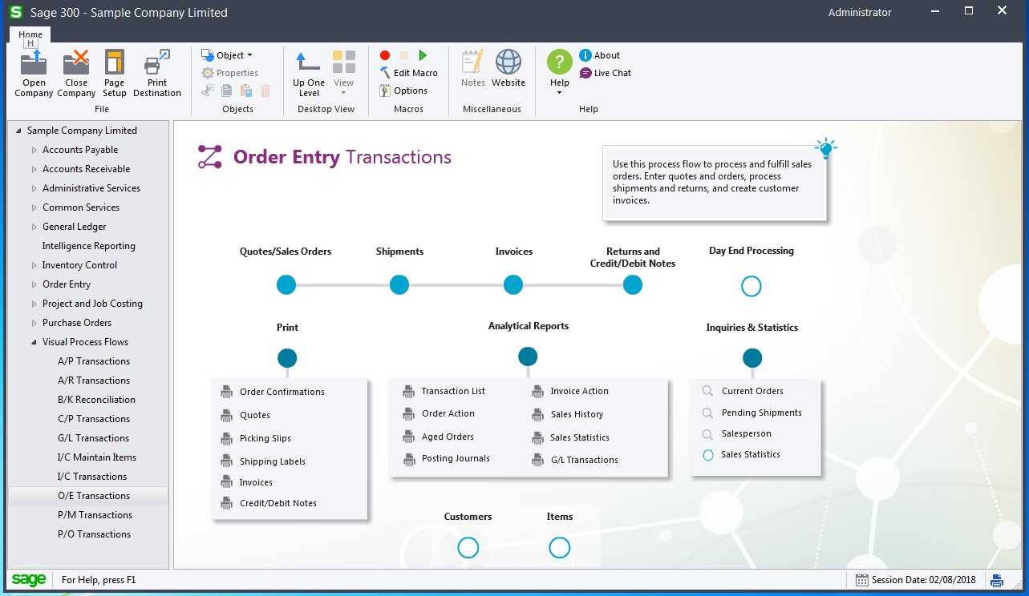Click the Day End Processing circle
The height and width of the screenshot is (596, 1029).
(x=751, y=286)
